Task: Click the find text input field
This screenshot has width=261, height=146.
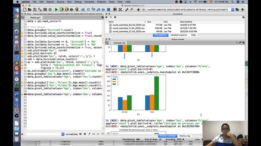Action: (x=44, y=134)
